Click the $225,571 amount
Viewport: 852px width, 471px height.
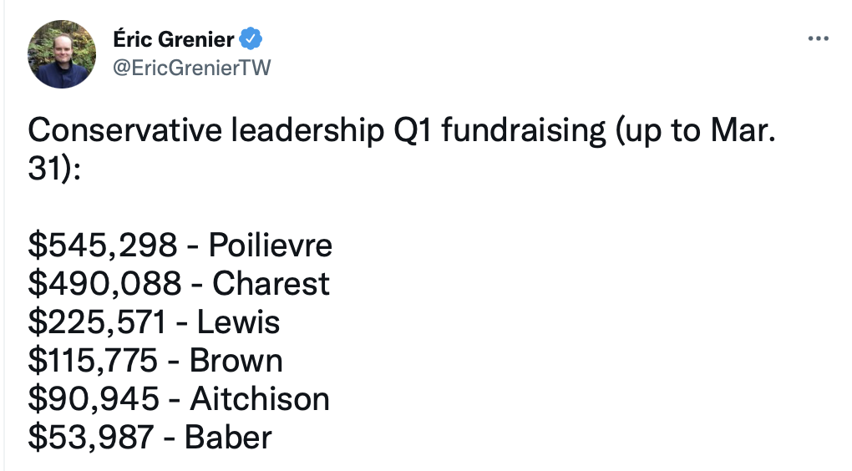pos(97,322)
